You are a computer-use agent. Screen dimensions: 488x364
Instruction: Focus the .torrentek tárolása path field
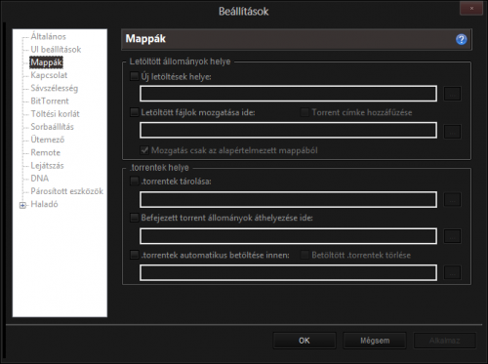288,199
